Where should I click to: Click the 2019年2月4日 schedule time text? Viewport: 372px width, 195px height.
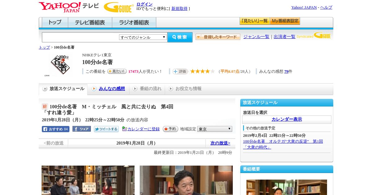[274, 136]
